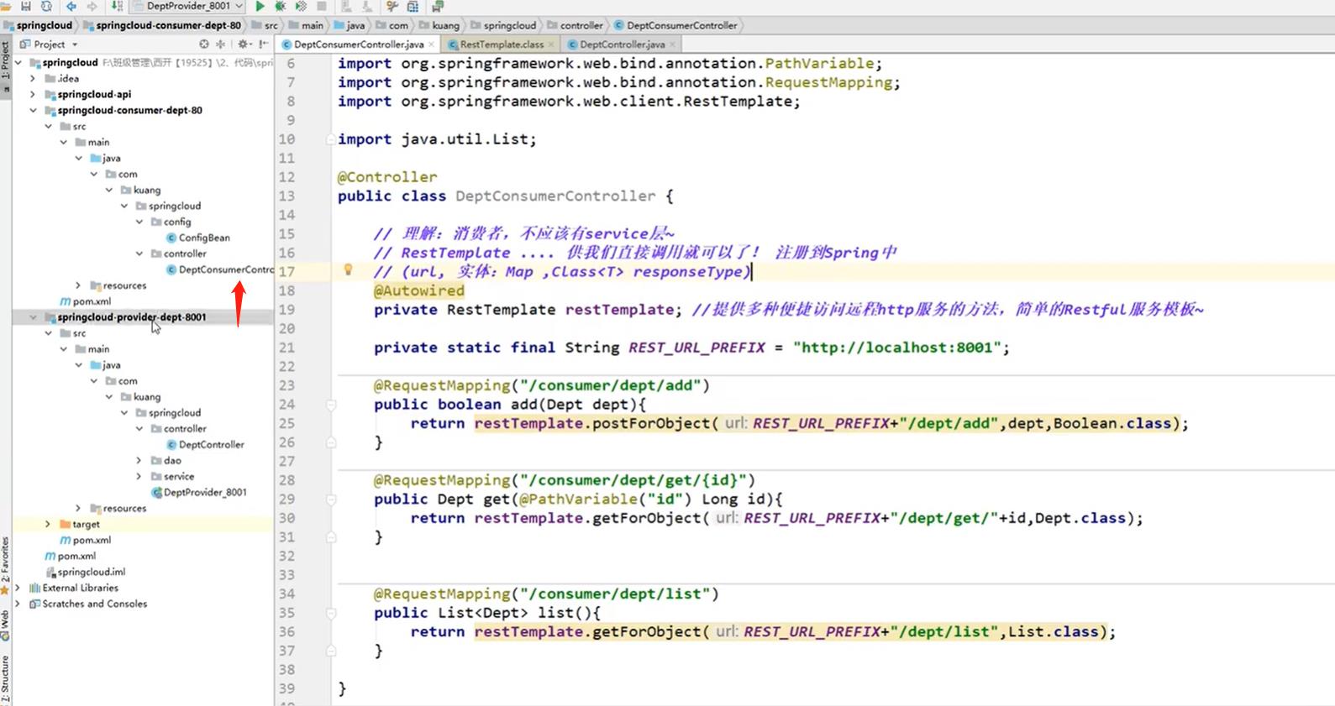Click the Save All toolbar icon
The width and height of the screenshot is (1335, 706).
tap(26, 6)
